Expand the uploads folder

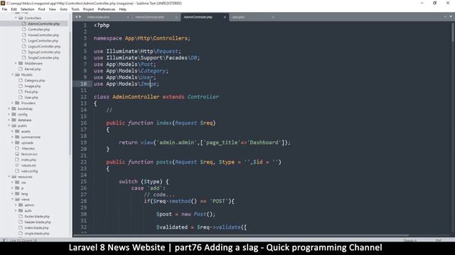tap(13, 142)
